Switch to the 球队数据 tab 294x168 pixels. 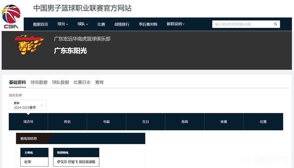pos(60,82)
